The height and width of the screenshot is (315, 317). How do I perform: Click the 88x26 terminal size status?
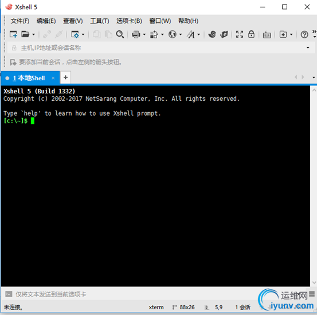tap(187, 308)
